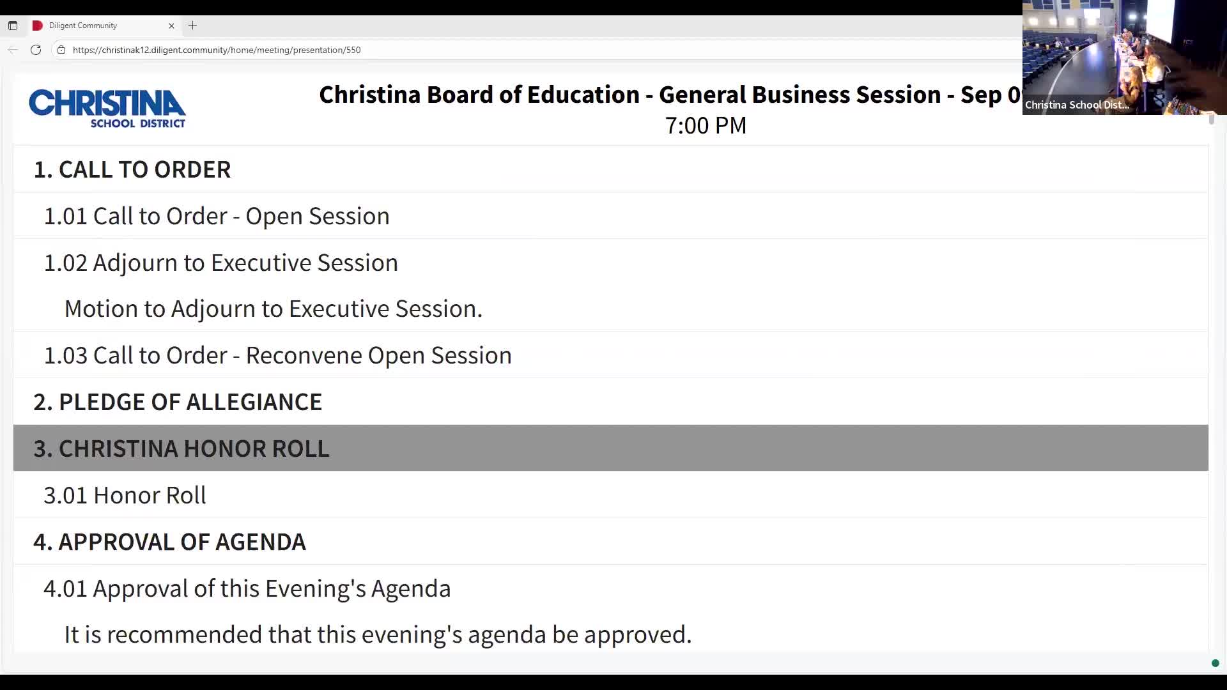
Task: Open the Christina School District video thumbnail
Action: (x=1123, y=57)
